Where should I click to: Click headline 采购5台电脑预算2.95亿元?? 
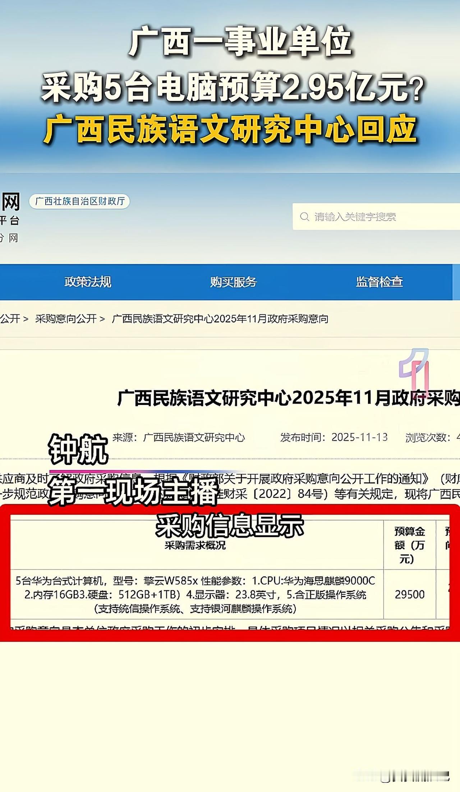(x=233, y=88)
